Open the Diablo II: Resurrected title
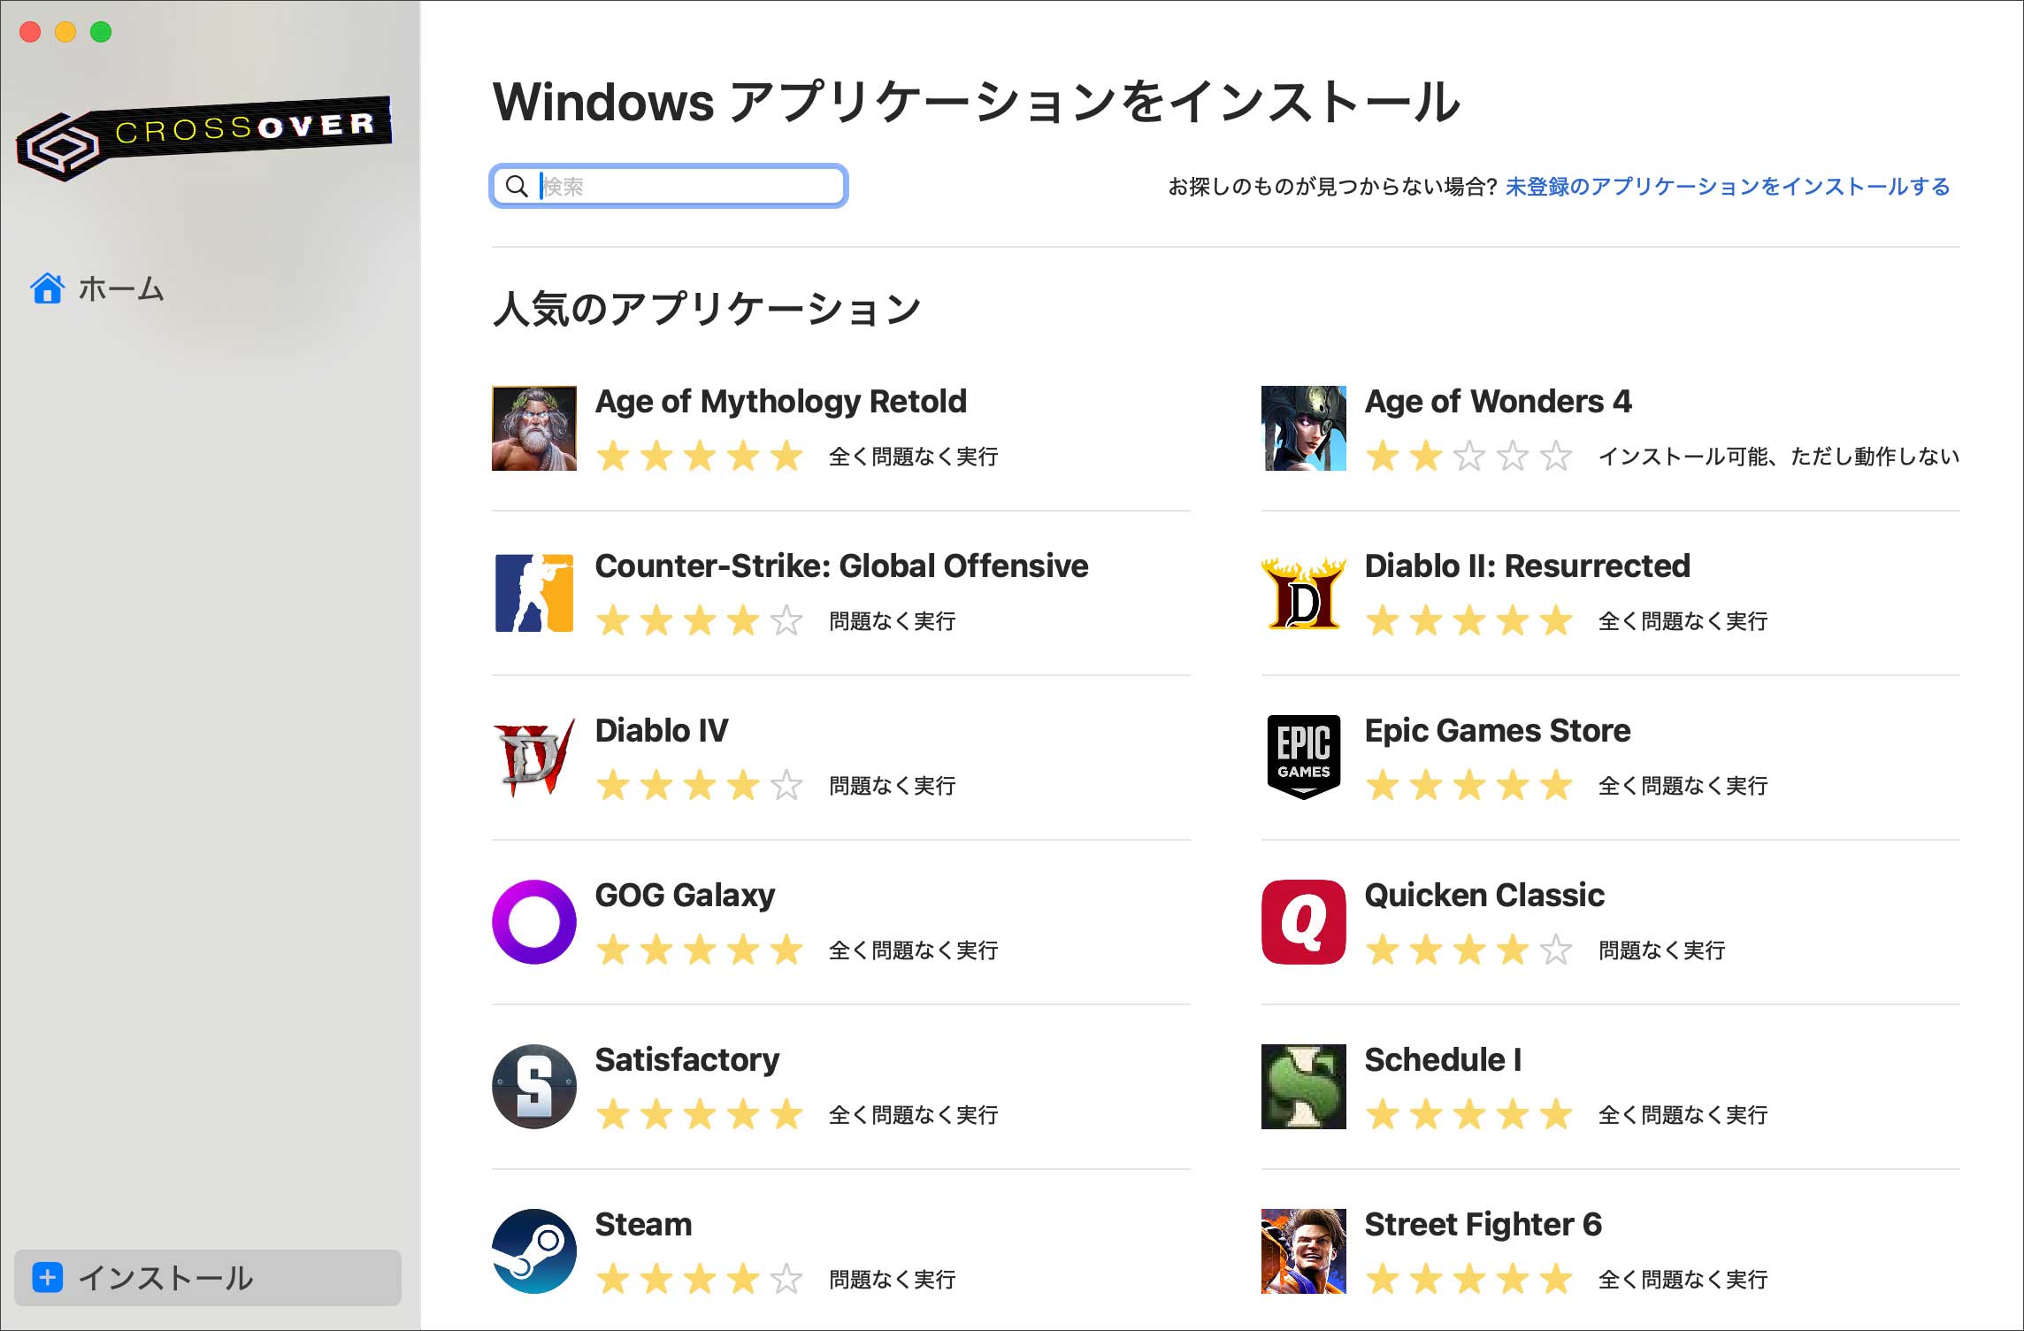This screenshot has height=1331, width=2024. point(1527,566)
